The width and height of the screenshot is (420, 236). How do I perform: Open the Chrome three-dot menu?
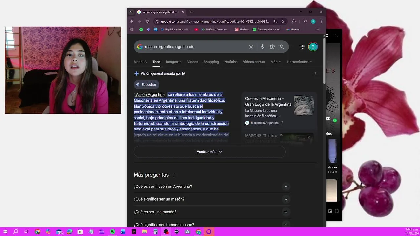tap(321, 21)
